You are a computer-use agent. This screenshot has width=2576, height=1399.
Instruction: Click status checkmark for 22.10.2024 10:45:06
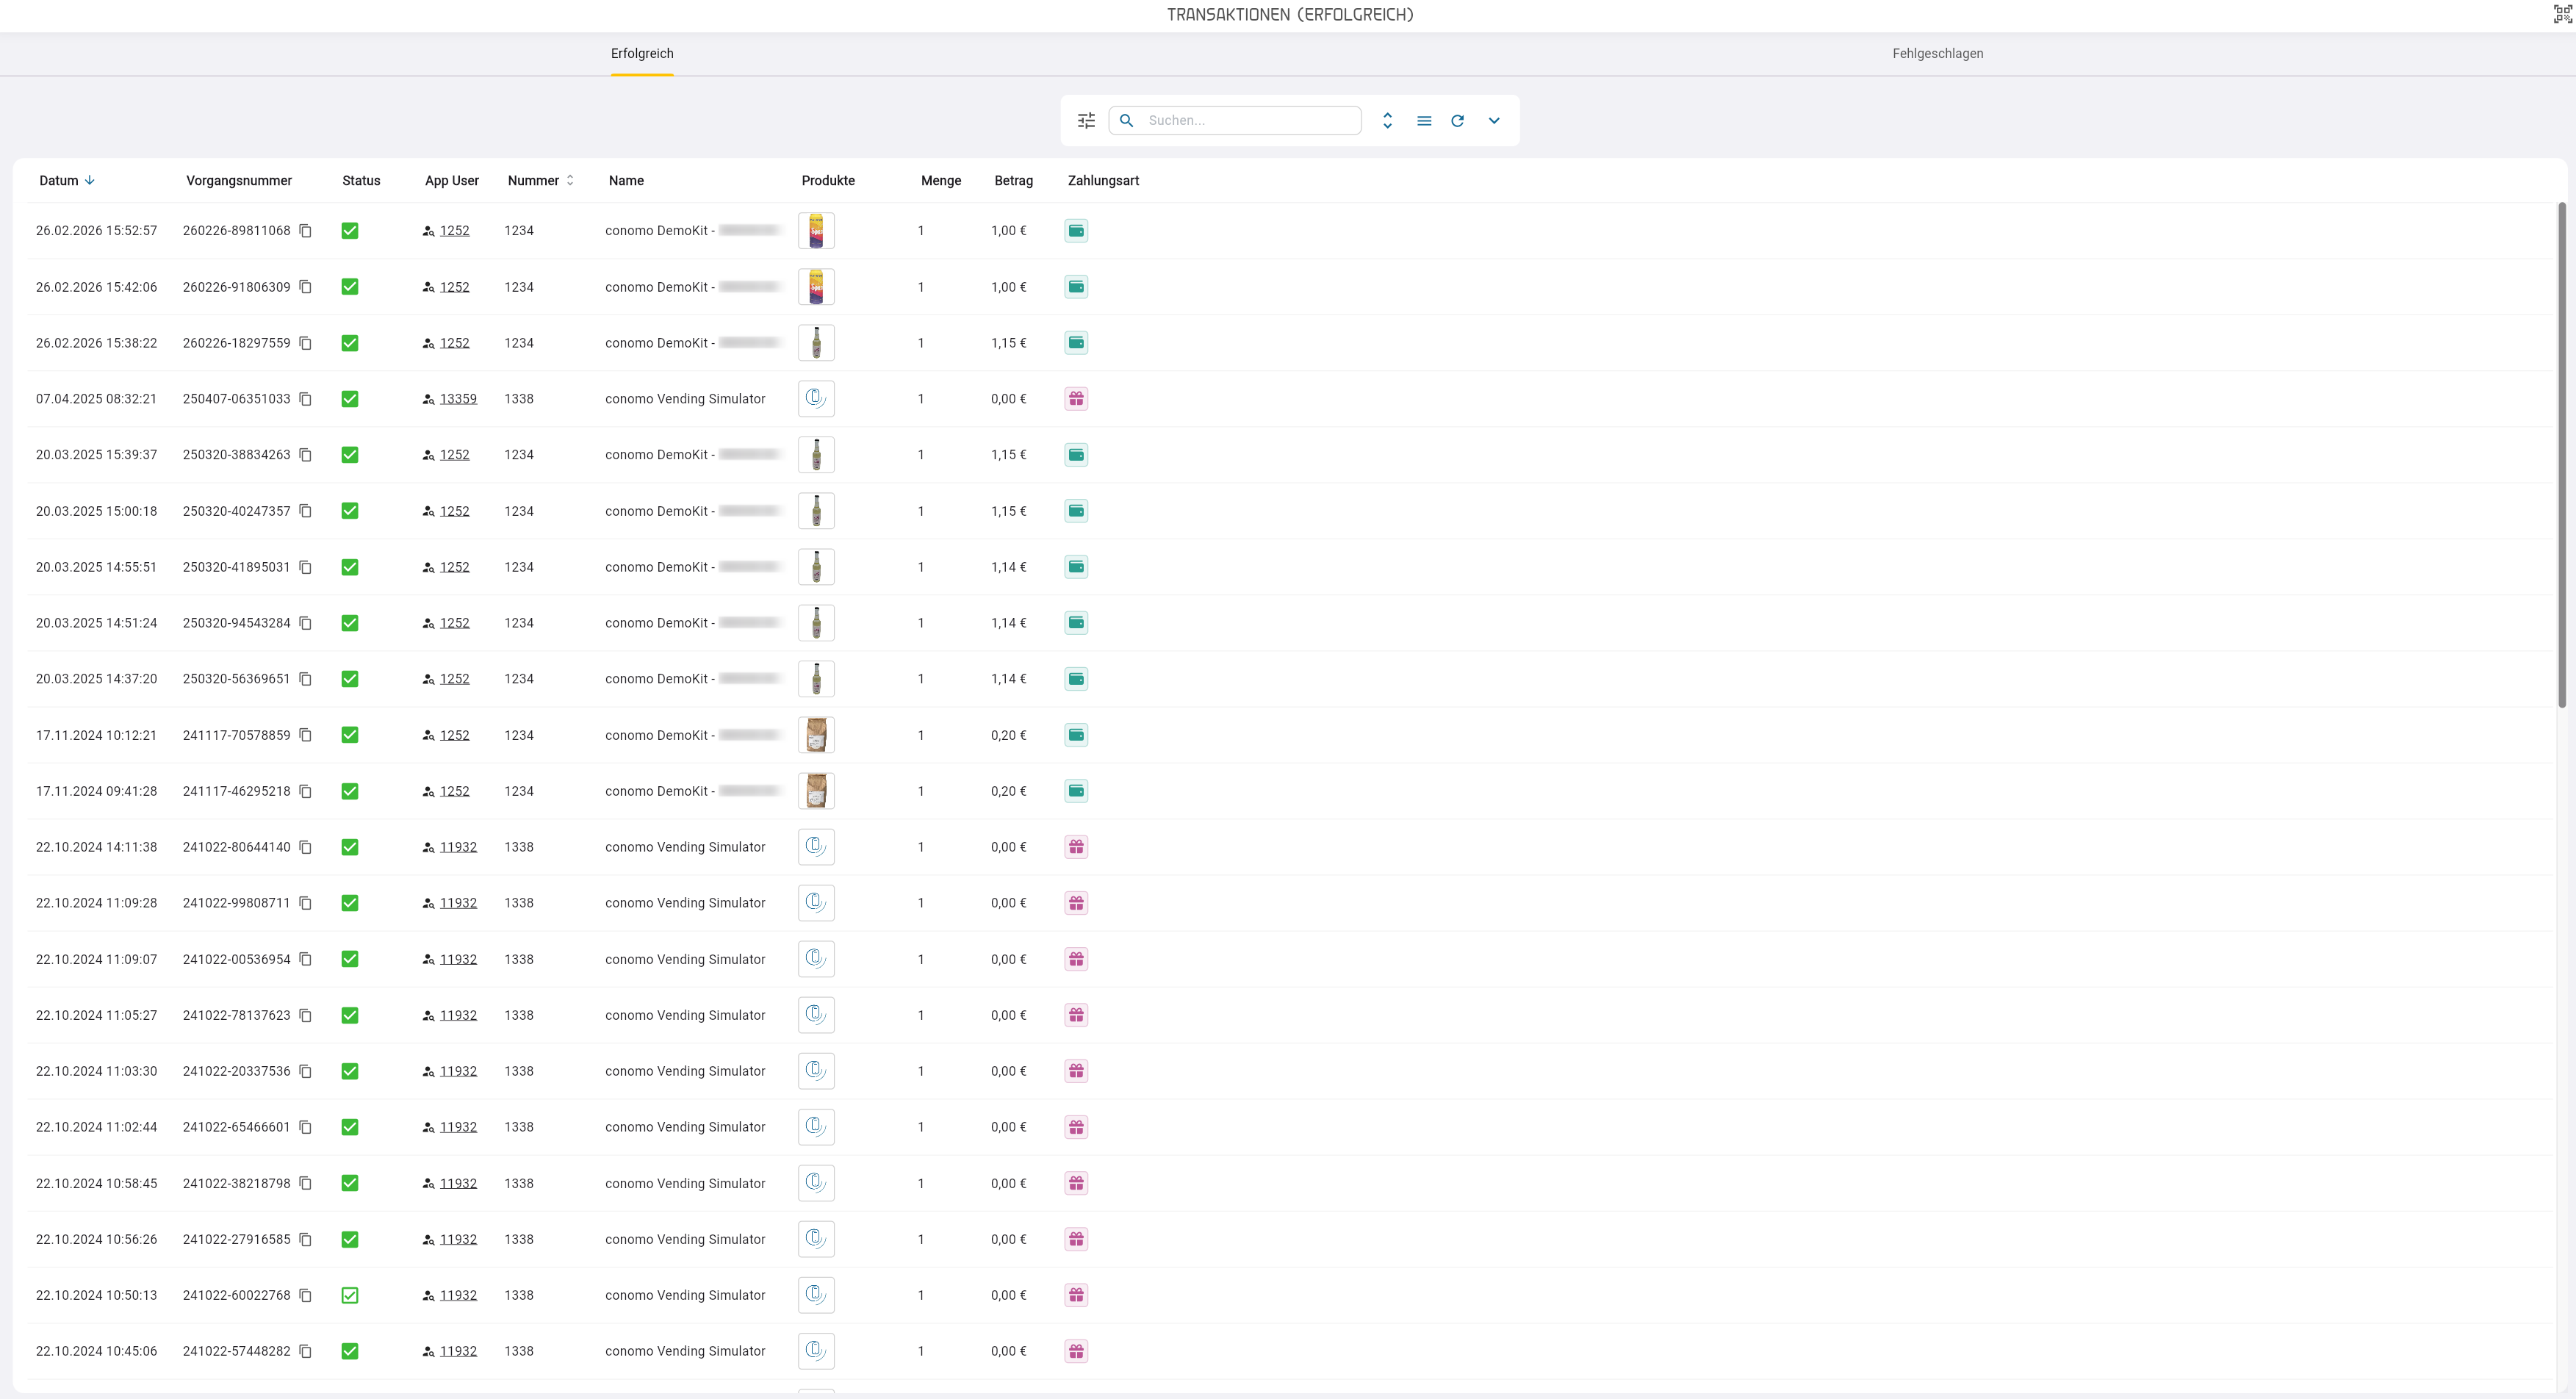tap(350, 1351)
